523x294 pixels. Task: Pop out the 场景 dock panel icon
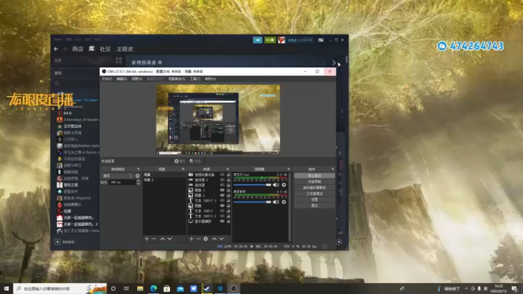point(183,169)
